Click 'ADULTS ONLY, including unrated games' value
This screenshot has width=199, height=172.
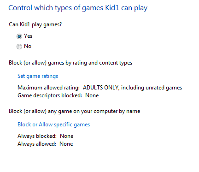(132, 88)
